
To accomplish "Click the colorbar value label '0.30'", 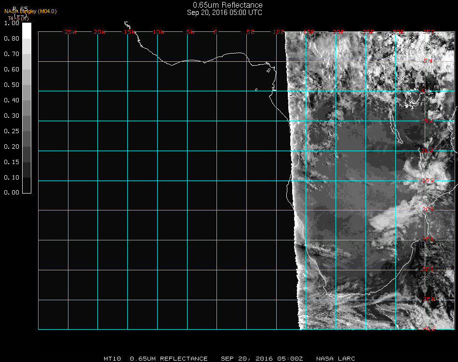I will (x=12, y=115).
